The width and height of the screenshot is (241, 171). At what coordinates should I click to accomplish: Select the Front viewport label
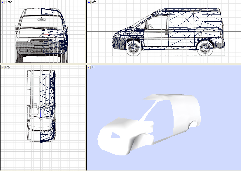tap(8, 2)
